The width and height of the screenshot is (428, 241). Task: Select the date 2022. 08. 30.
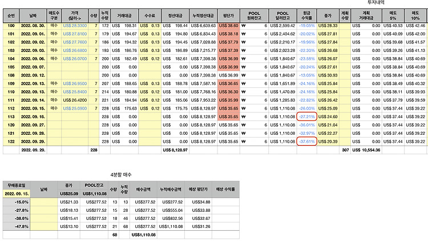click(x=33, y=26)
